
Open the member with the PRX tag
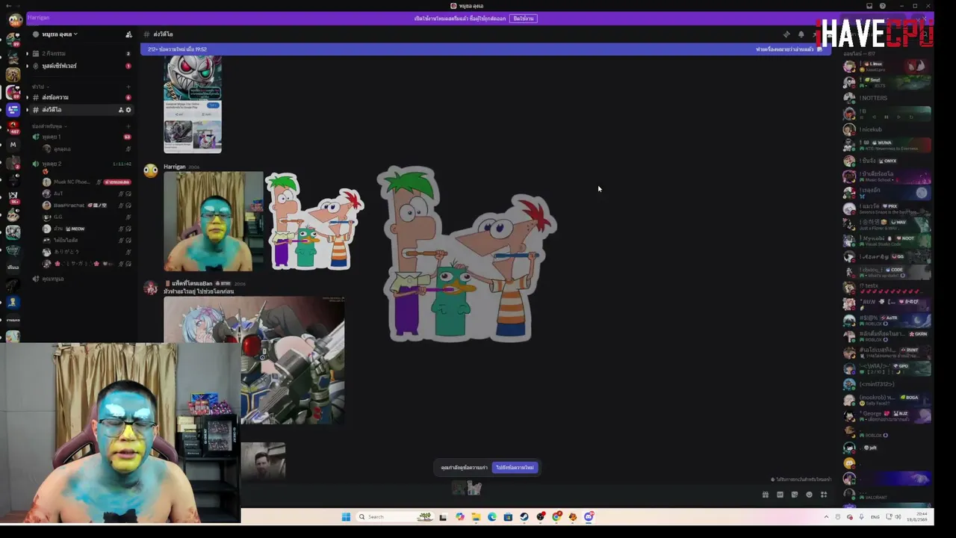[887, 208]
